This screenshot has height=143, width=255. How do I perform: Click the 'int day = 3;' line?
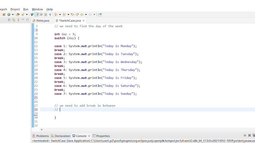tap(65, 34)
